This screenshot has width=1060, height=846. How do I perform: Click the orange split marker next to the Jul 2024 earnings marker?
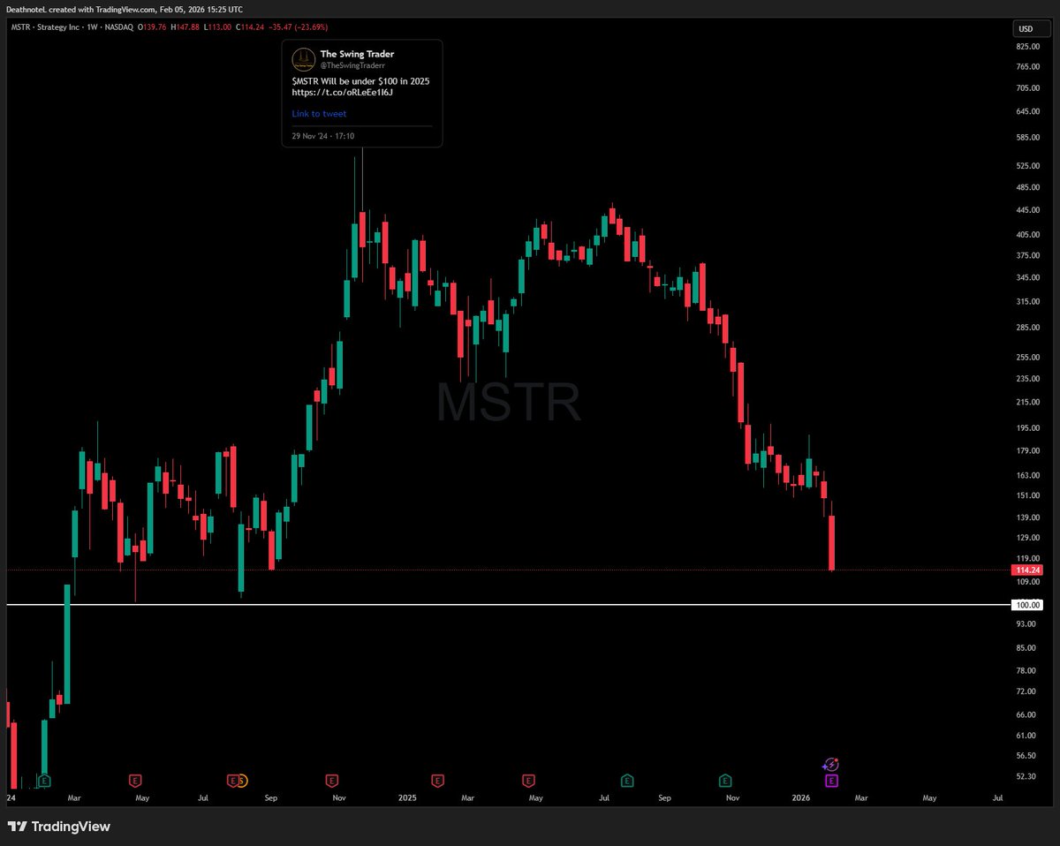click(x=243, y=781)
